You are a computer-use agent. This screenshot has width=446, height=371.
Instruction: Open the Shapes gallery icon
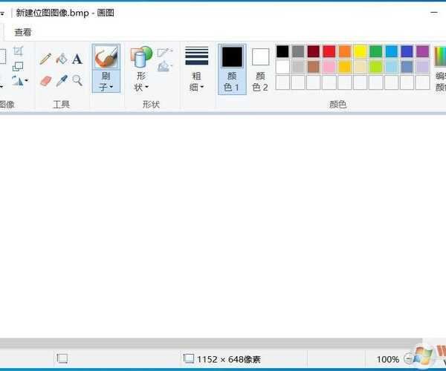[141, 56]
